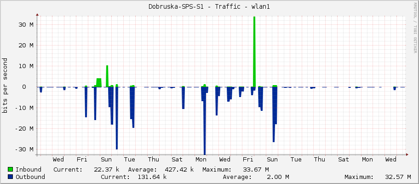Image resolution: width=419 pixels, height=184 pixels.
Task: Click the '10 M' y-axis label
Action: tap(26, 66)
